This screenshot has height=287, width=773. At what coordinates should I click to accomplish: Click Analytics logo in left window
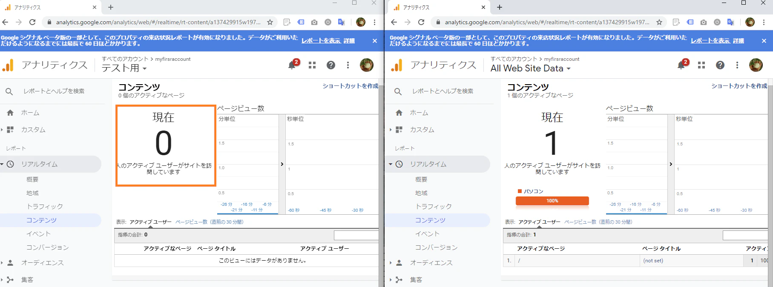[8, 65]
